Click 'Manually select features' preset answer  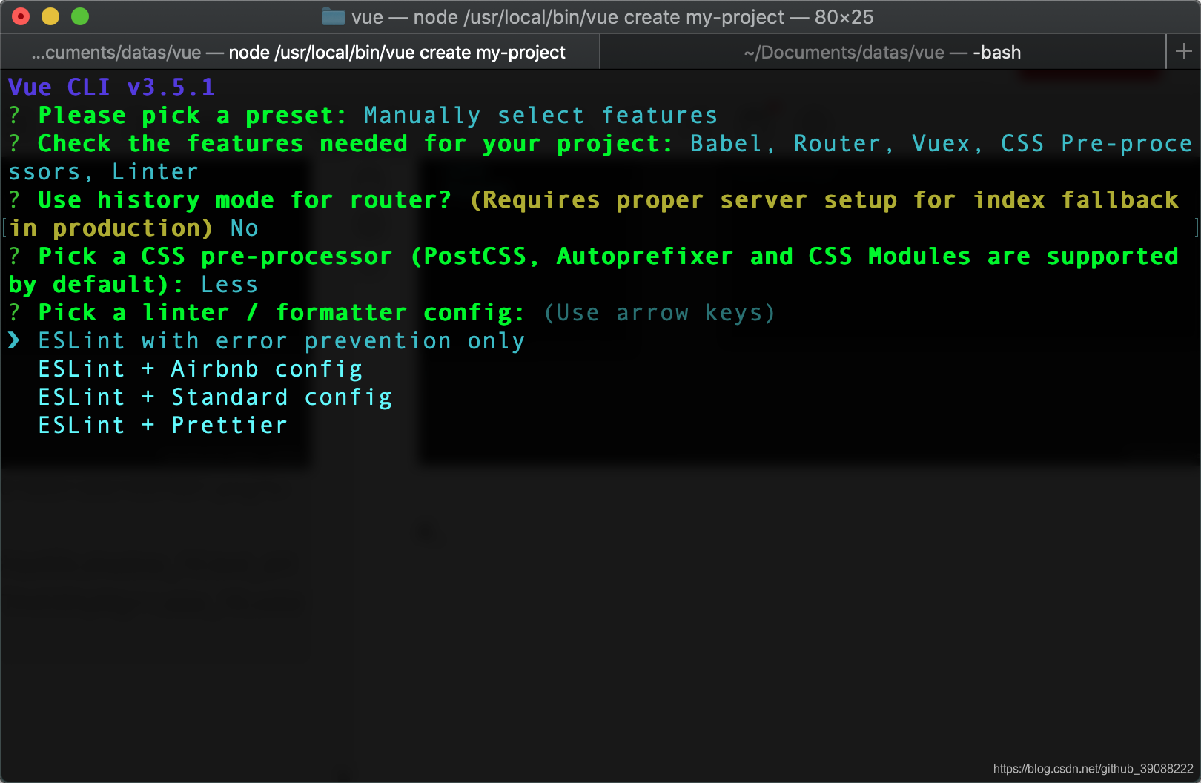540,116
